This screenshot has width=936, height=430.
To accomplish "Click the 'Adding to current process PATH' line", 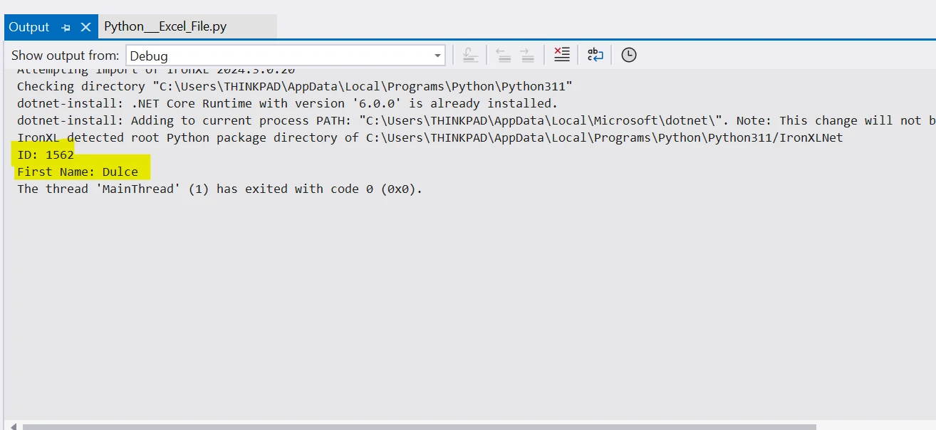I will point(470,120).
